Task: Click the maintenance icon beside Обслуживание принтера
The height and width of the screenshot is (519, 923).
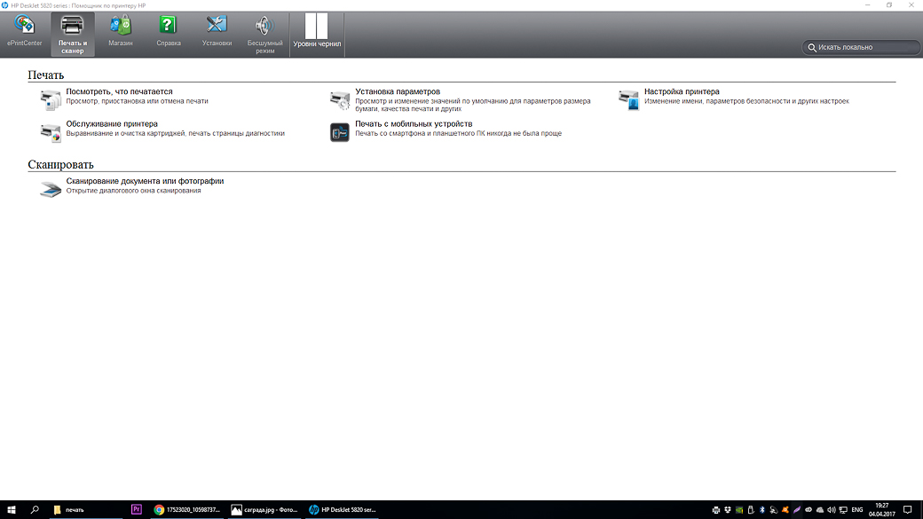Action: pos(51,132)
